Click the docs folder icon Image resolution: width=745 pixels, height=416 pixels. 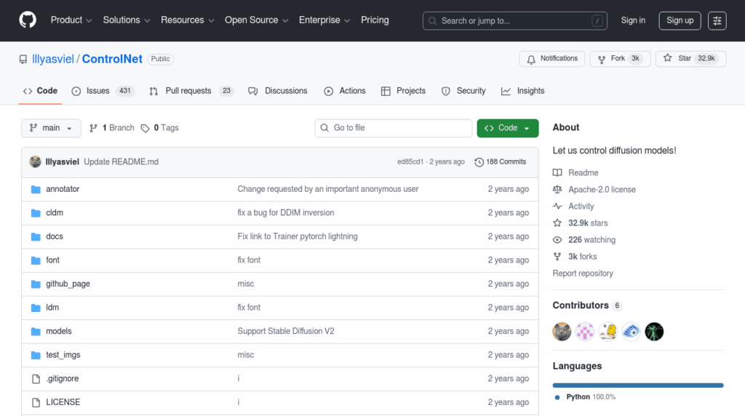[x=36, y=237]
